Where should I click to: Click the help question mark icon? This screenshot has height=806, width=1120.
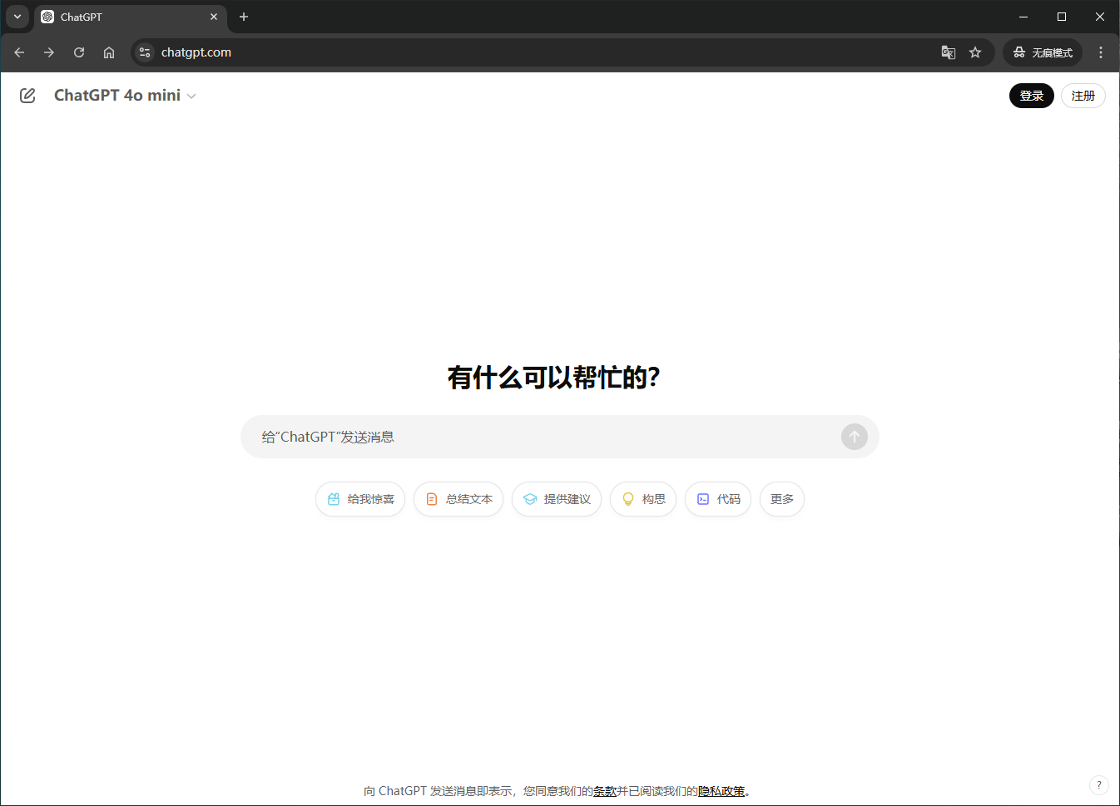coord(1098,784)
